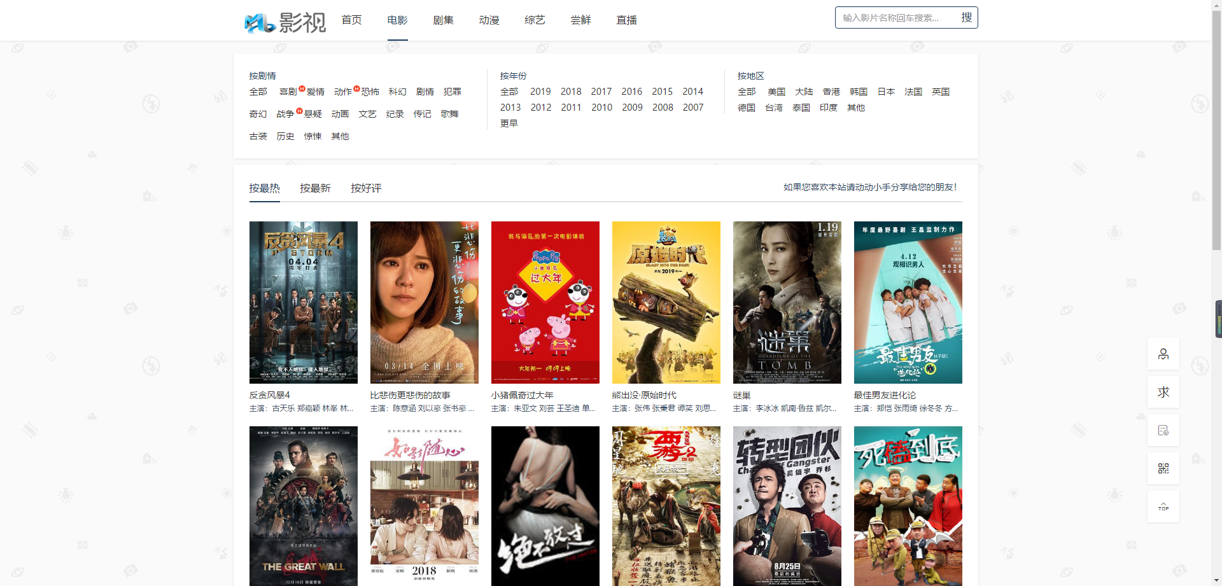Click the 谜巢 movie title link
The width and height of the screenshot is (1222, 586).
741,395
